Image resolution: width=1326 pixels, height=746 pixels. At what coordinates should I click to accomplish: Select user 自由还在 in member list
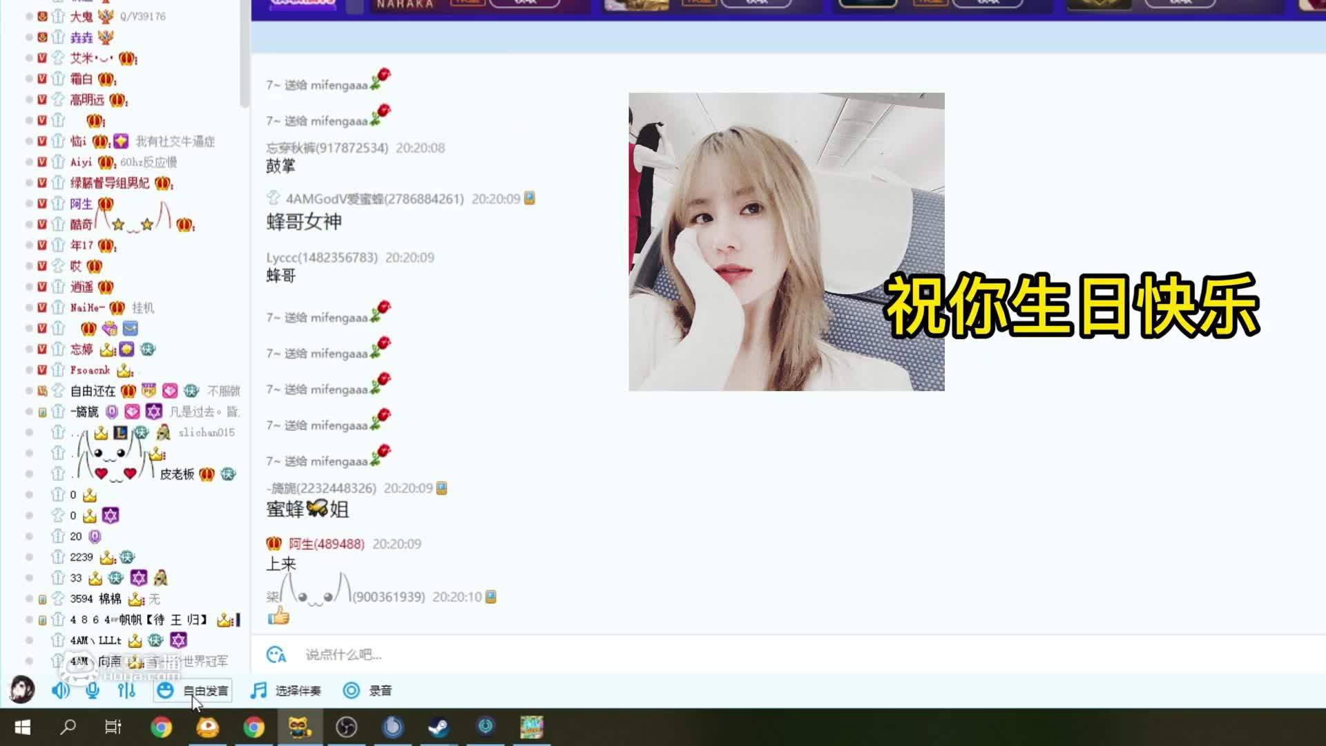click(93, 391)
